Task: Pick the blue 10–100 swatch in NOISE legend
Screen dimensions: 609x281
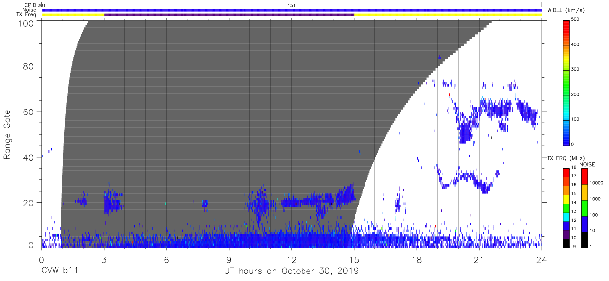Action: [584, 224]
